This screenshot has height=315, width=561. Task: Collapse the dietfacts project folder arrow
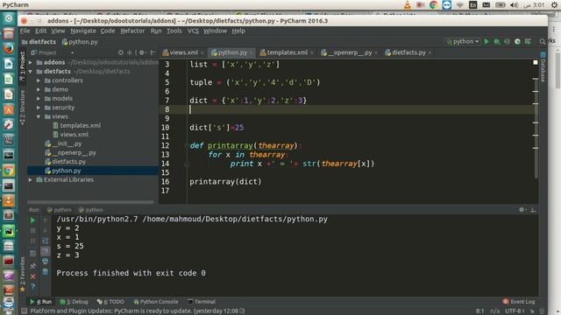pyautogui.click(x=31, y=72)
